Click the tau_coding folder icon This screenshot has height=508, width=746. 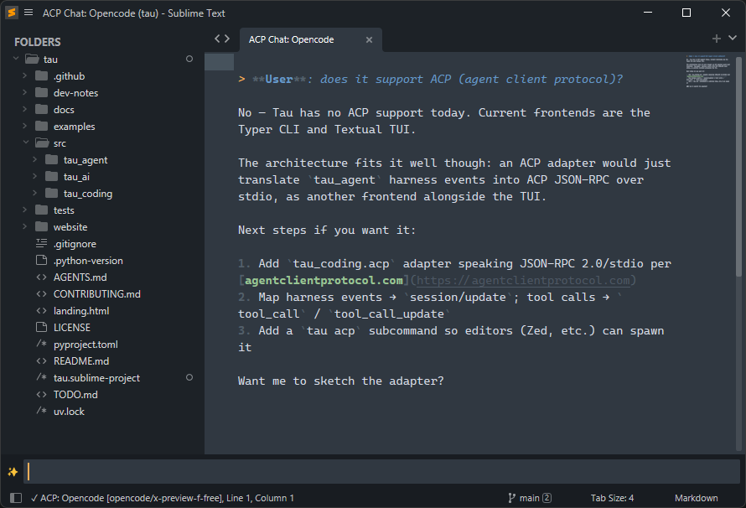(52, 193)
